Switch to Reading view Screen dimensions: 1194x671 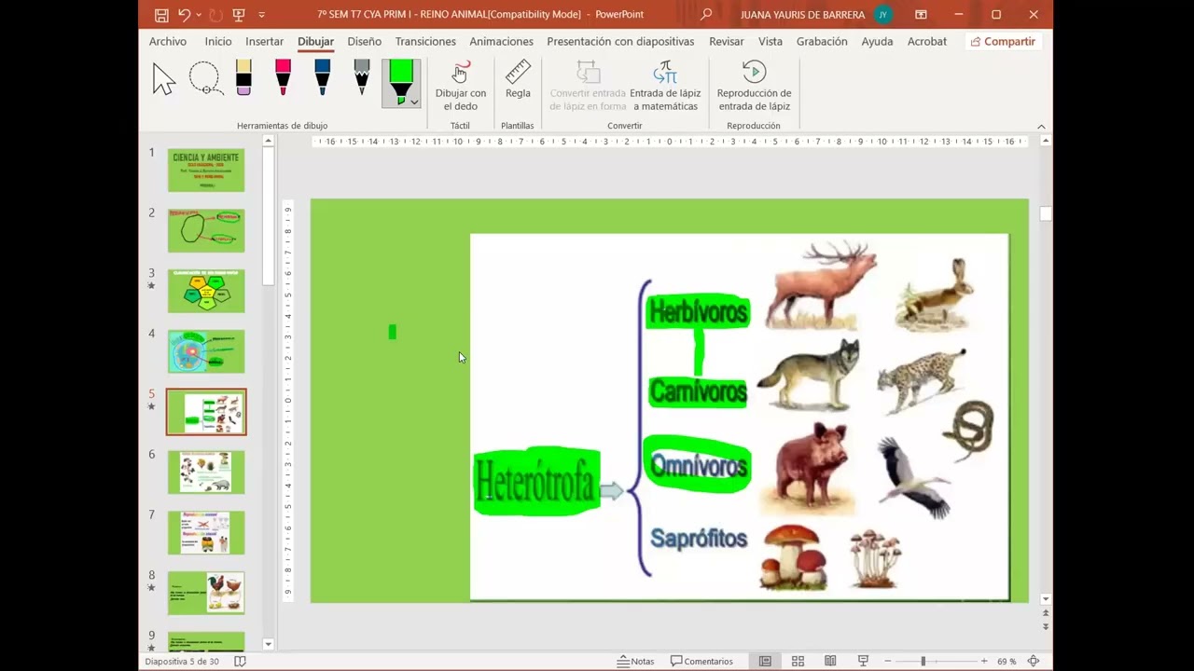[x=830, y=661]
